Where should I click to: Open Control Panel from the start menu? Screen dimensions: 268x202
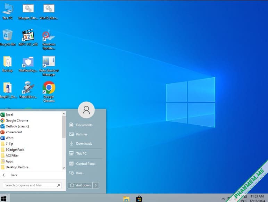coord(85,164)
